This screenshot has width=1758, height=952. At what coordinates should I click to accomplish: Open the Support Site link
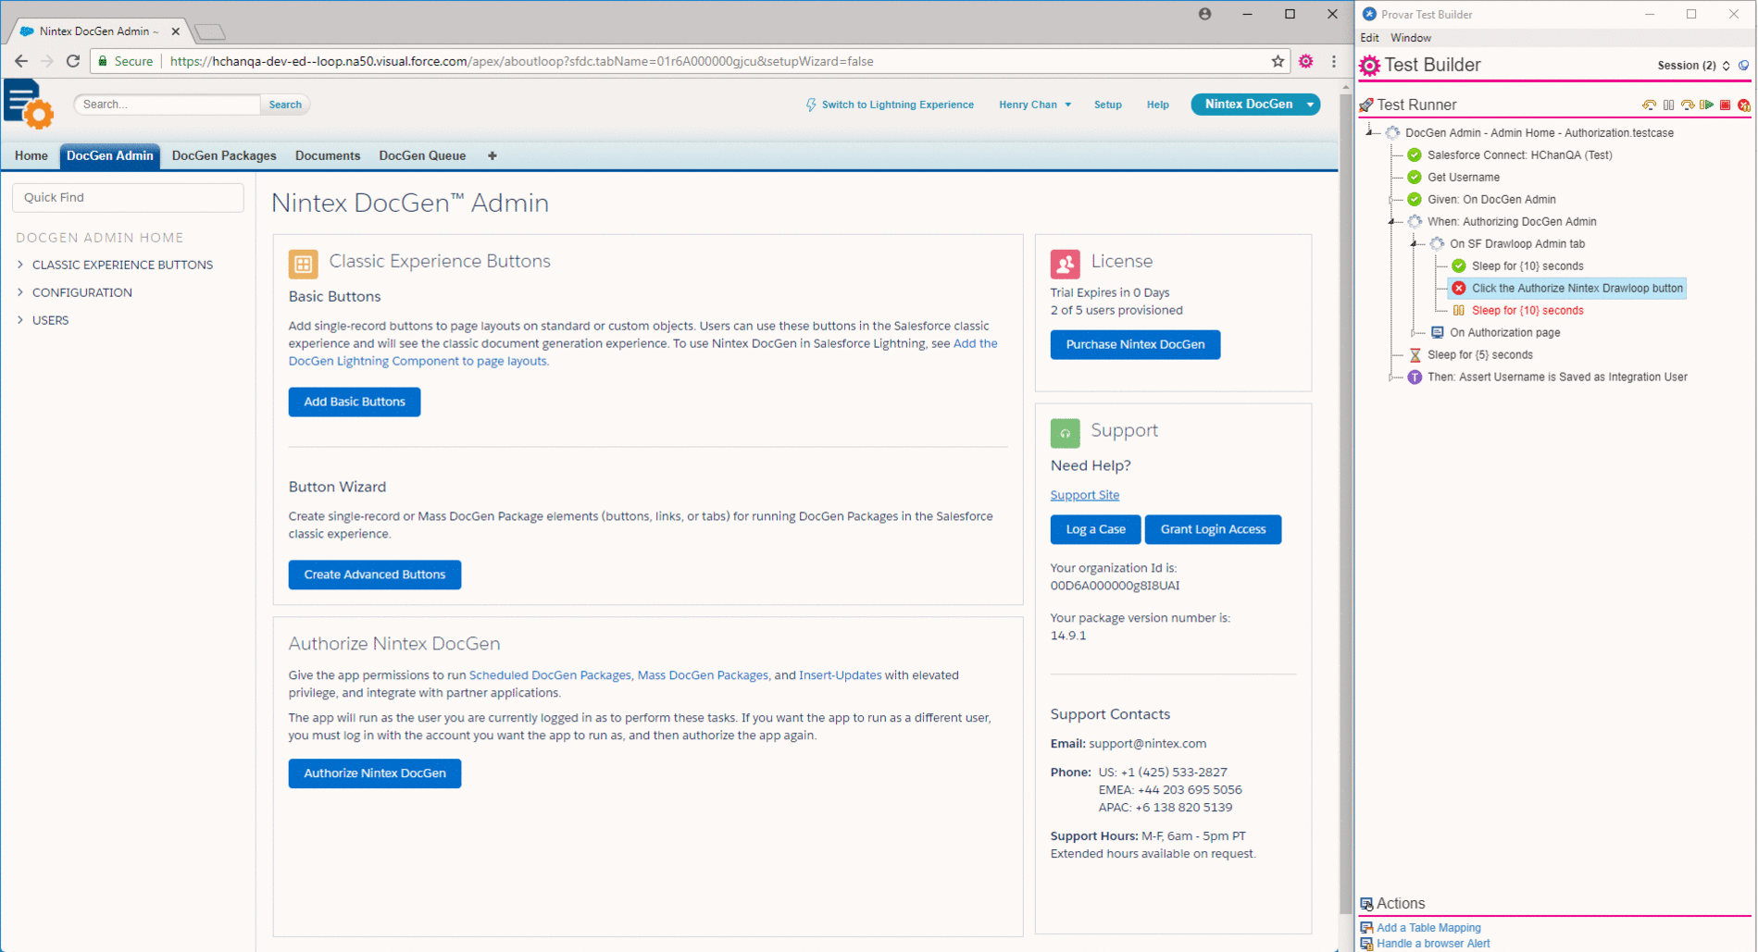[x=1085, y=495]
